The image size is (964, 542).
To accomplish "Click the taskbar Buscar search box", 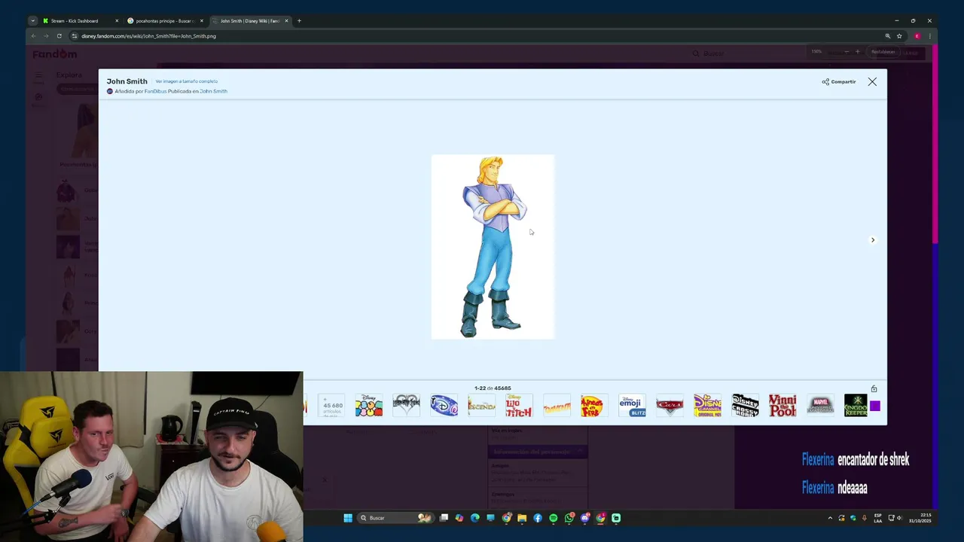I will pyautogui.click(x=395, y=518).
